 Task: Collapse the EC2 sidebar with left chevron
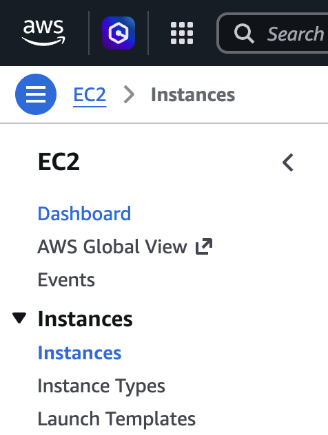pyautogui.click(x=288, y=162)
